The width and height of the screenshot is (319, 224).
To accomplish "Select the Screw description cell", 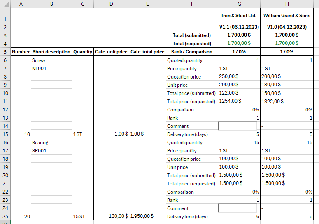I will (x=51, y=60).
